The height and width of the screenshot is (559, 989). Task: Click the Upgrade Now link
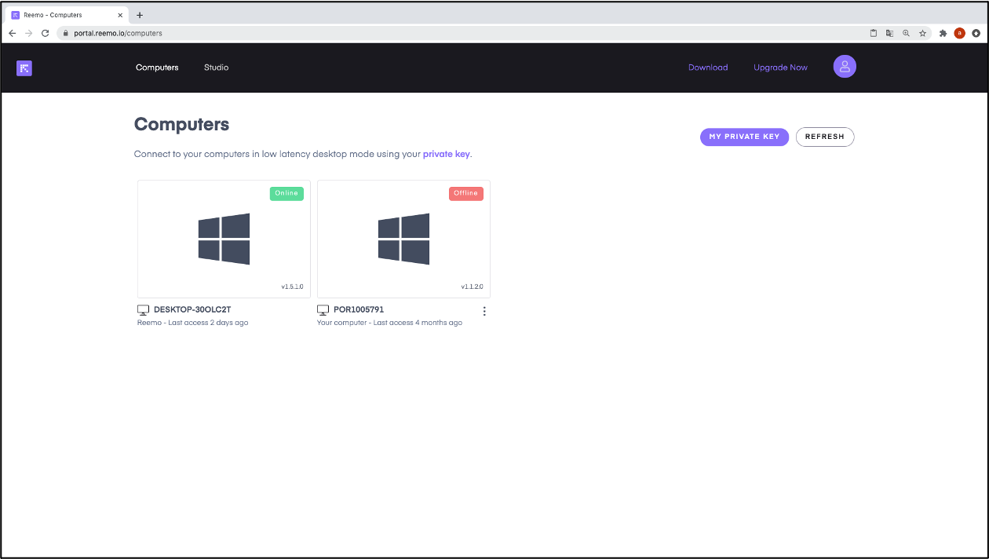pos(780,68)
